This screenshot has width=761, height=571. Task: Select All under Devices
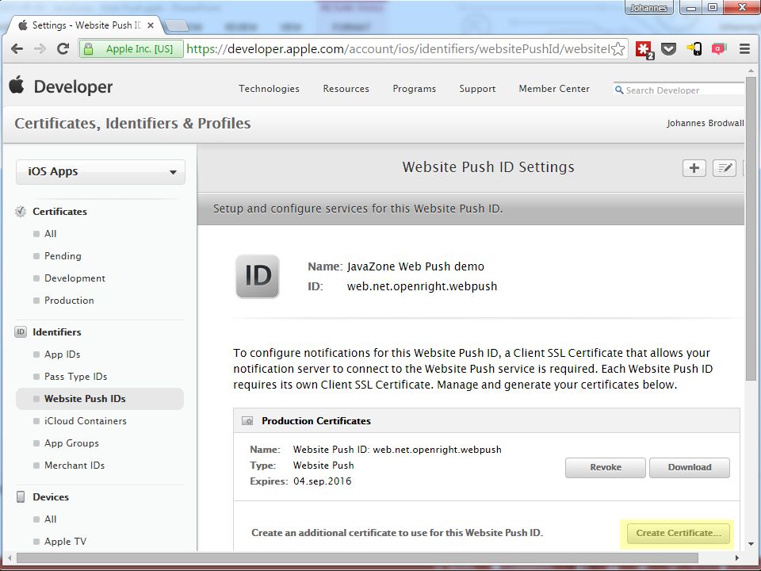tap(50, 519)
